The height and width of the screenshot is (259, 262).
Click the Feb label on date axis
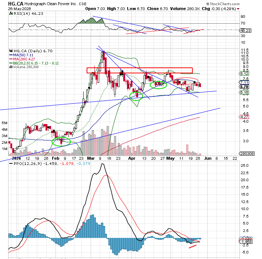[56, 159]
